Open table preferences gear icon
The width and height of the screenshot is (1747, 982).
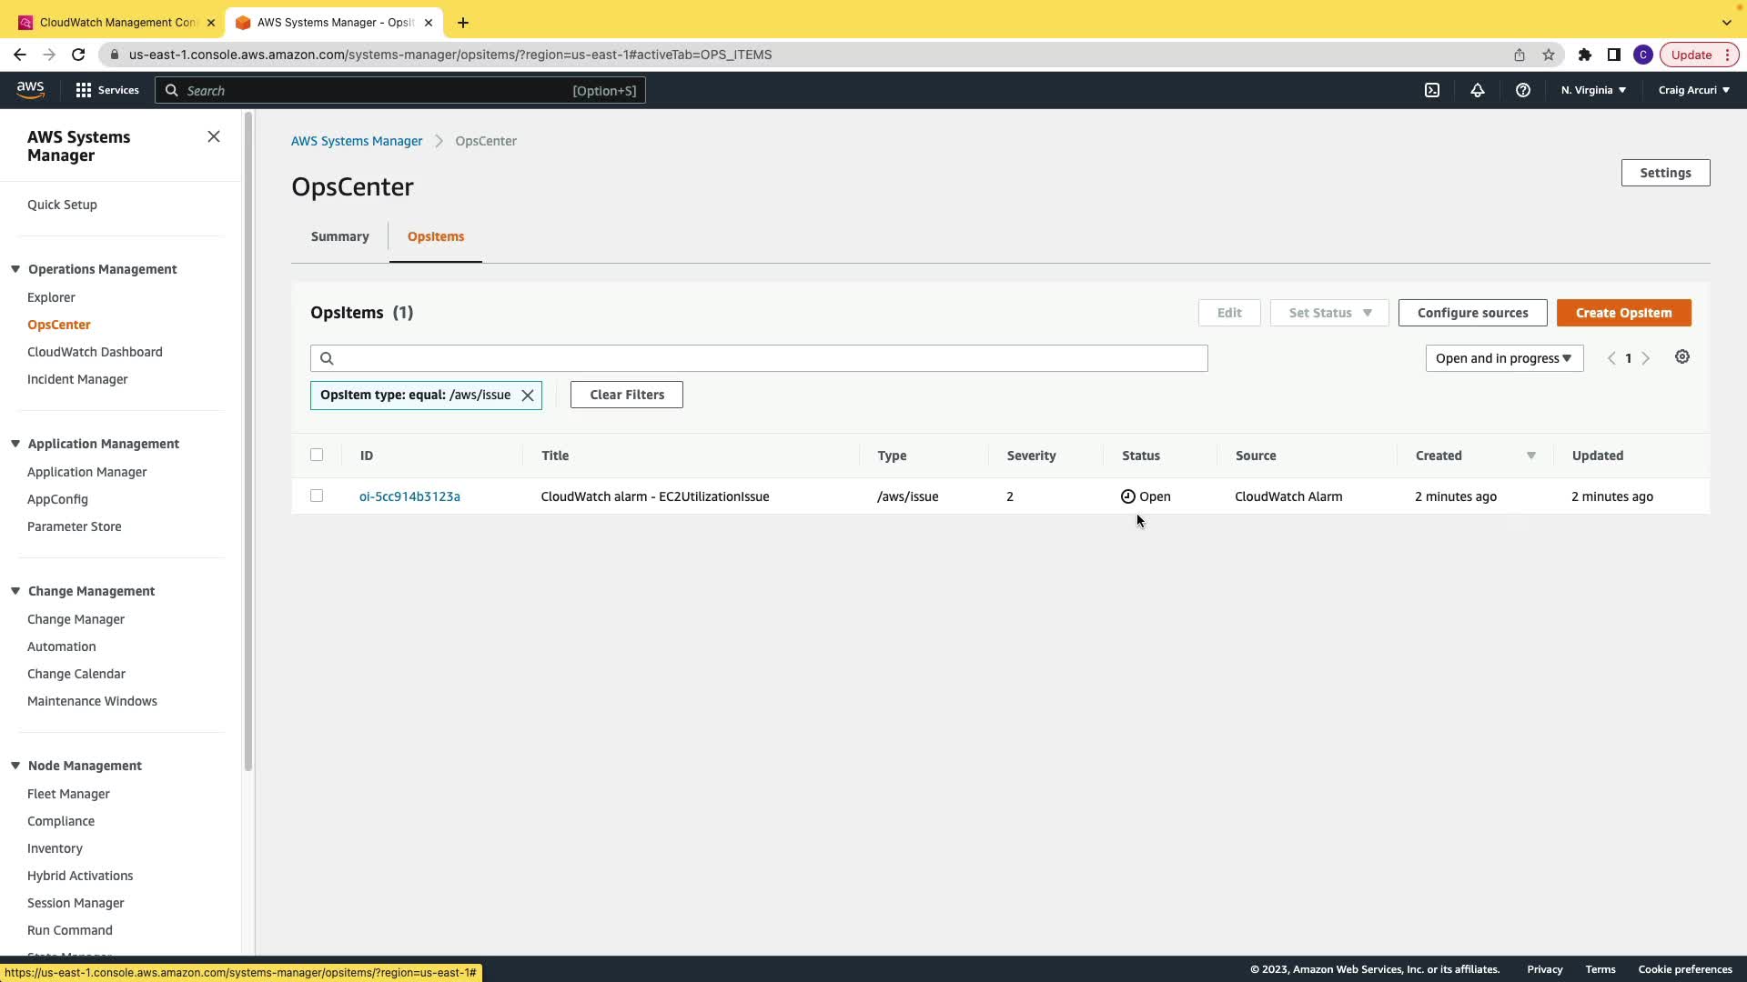[1682, 357]
